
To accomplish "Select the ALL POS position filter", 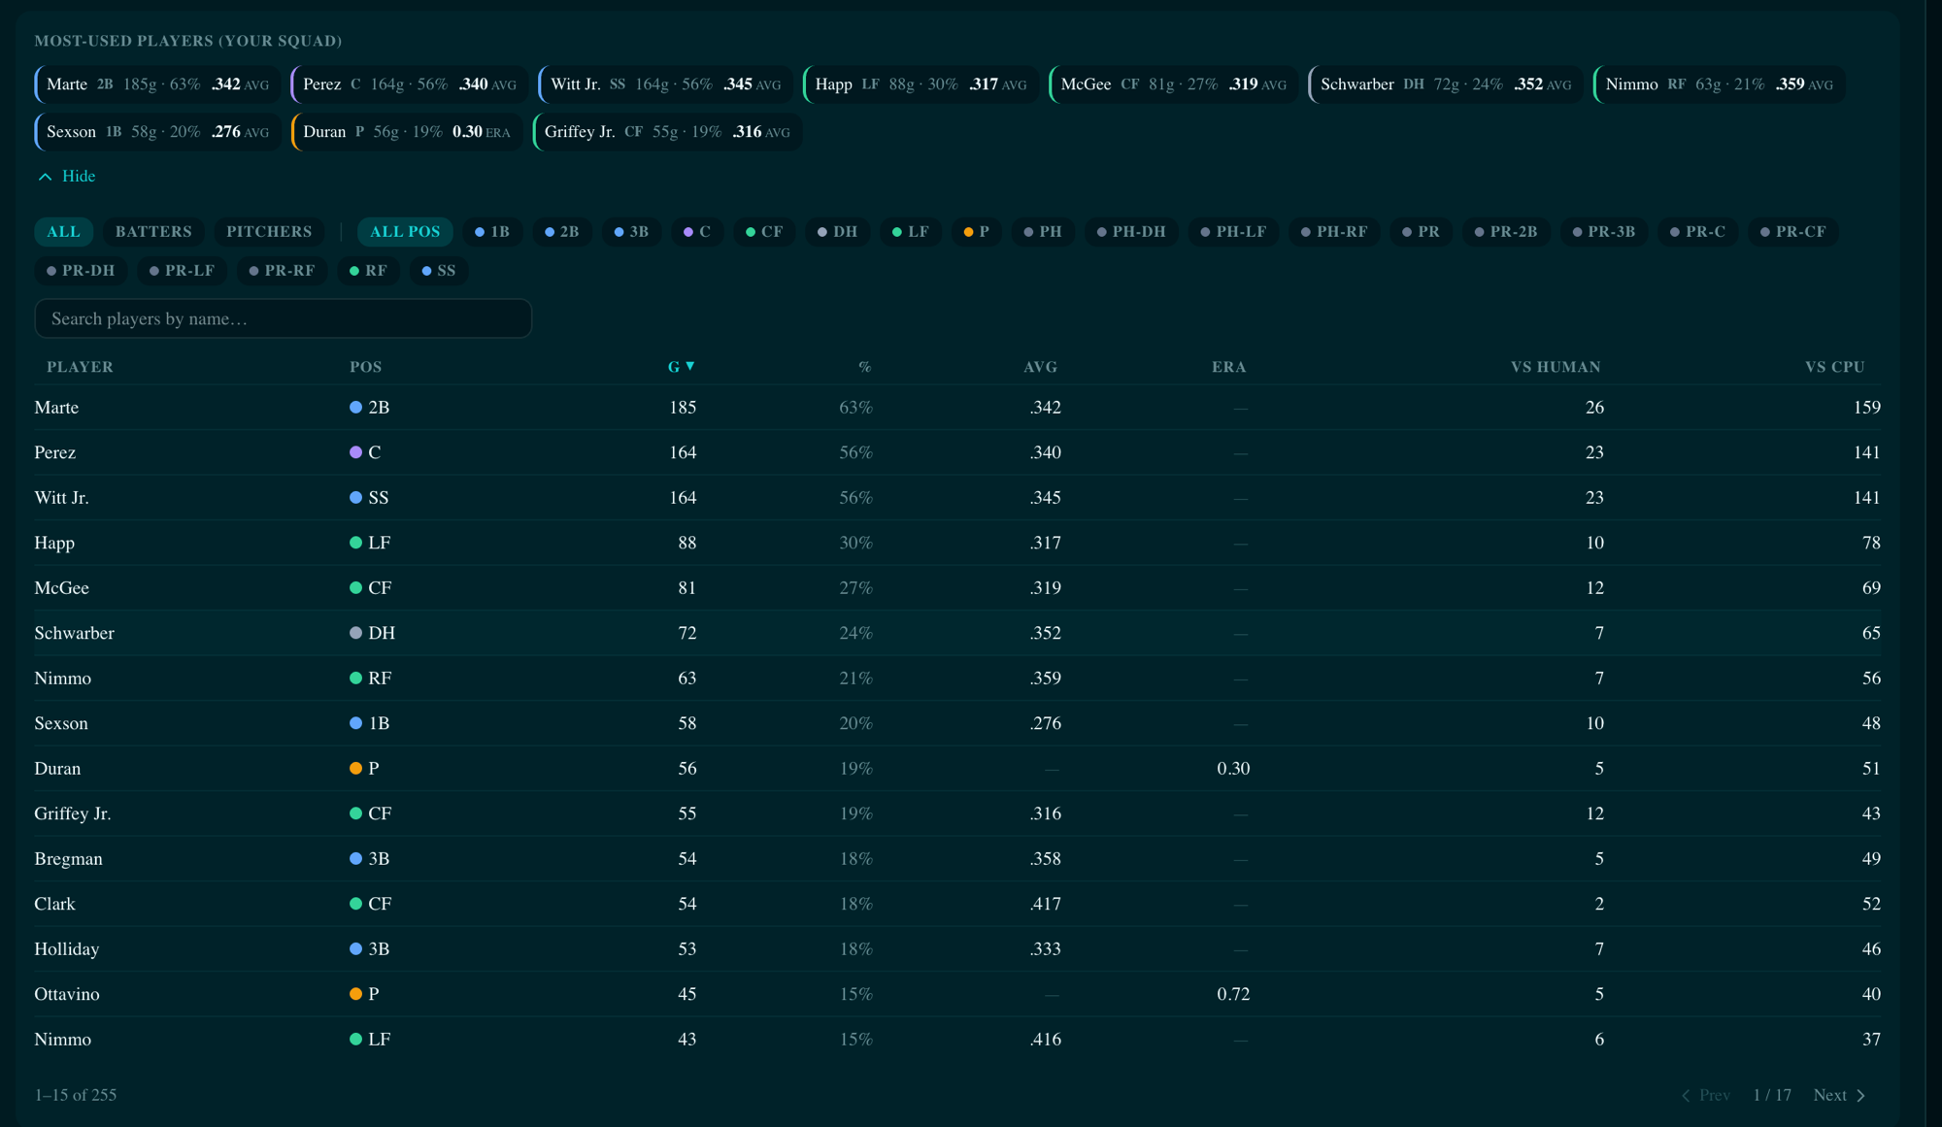I will pos(405,231).
